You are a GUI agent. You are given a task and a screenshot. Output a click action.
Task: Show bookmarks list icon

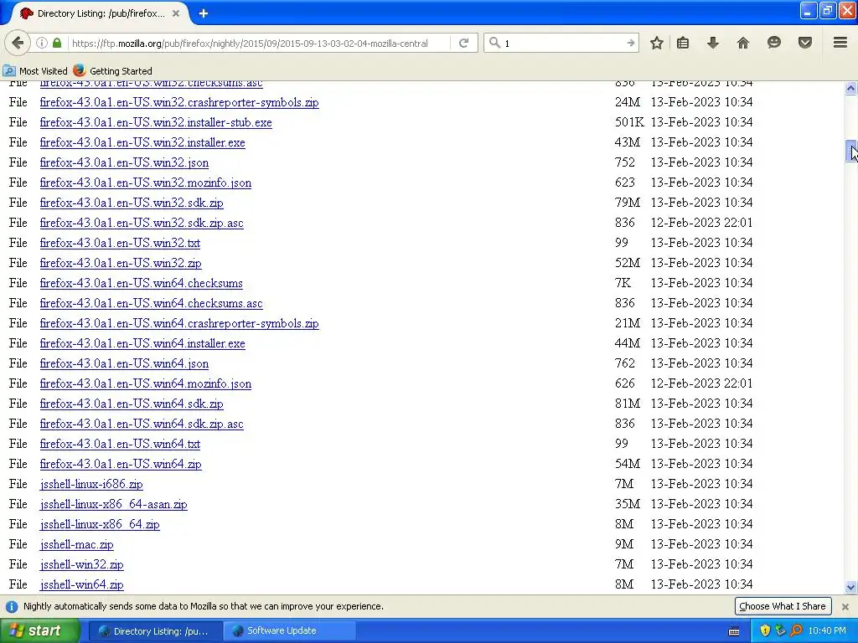(x=683, y=43)
